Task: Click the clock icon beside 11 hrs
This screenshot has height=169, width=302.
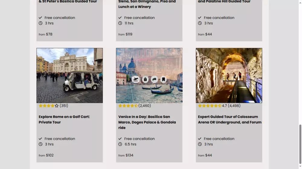Action: tap(120, 23)
